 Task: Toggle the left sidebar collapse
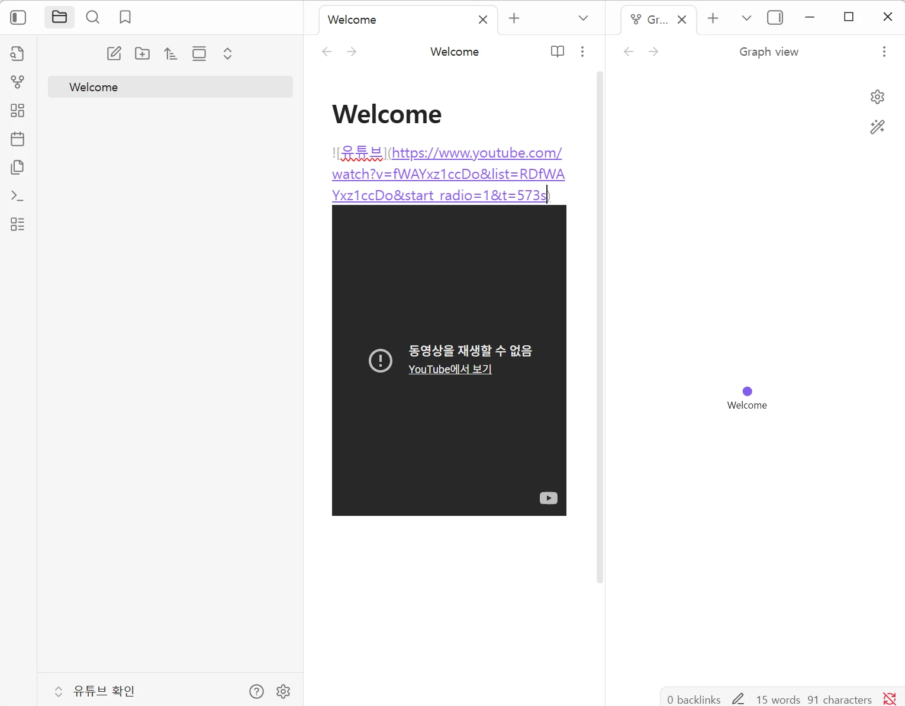[18, 18]
